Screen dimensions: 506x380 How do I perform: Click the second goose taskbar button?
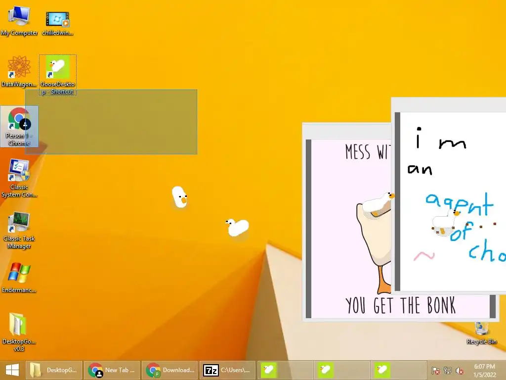point(342,370)
